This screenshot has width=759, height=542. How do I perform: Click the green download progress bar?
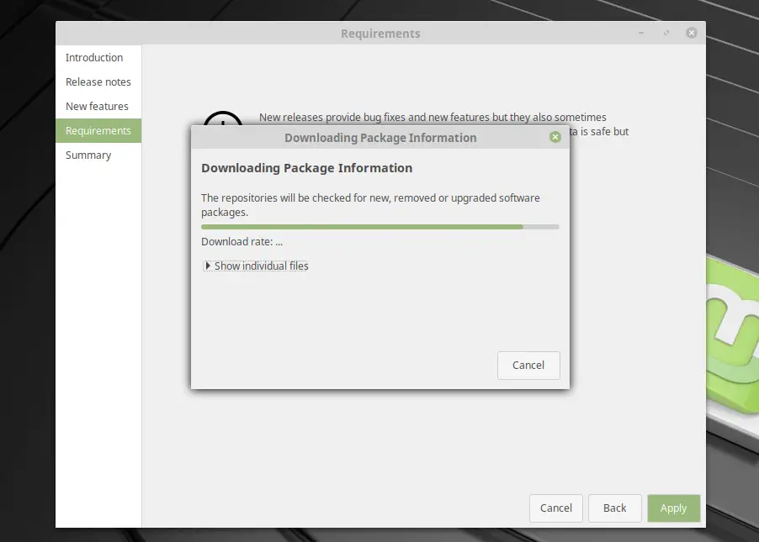(x=380, y=227)
